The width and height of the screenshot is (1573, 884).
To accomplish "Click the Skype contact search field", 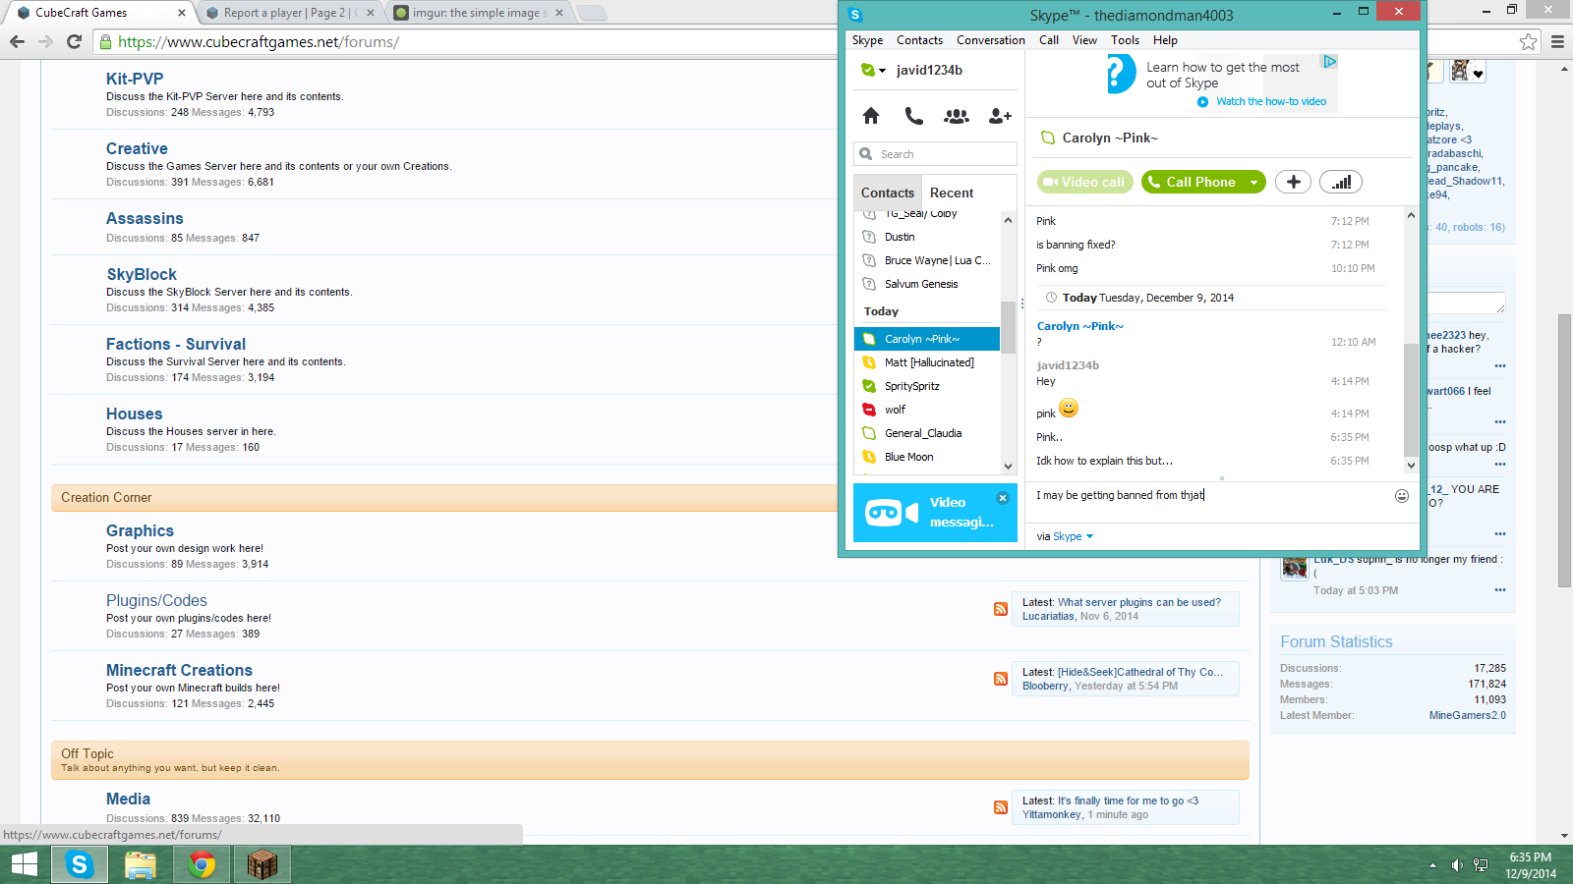I will [x=935, y=154].
